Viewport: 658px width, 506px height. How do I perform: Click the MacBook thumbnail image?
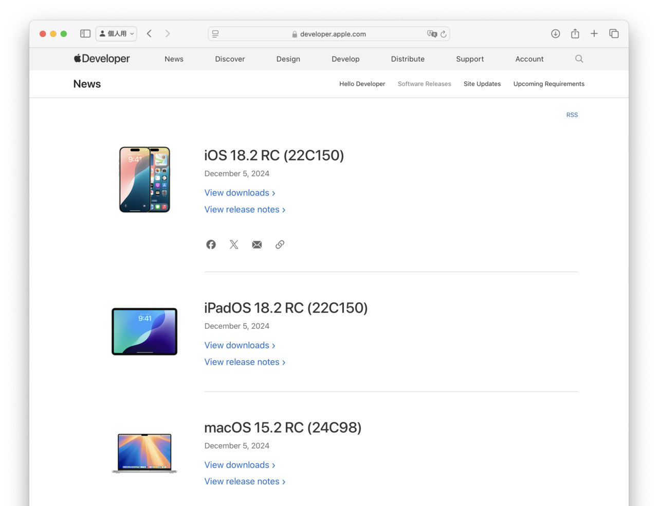144,453
